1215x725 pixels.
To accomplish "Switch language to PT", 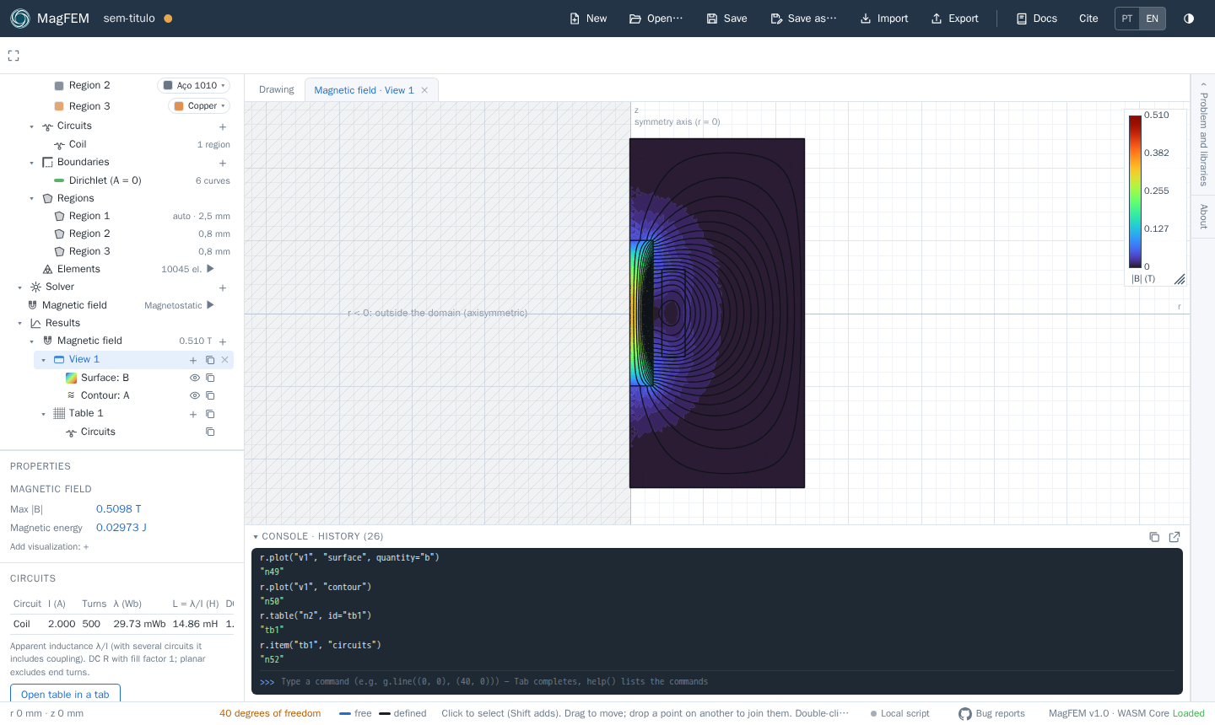I will [x=1127, y=19].
